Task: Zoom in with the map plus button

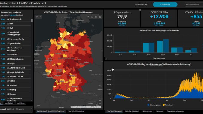Action: [x=100, y=100]
